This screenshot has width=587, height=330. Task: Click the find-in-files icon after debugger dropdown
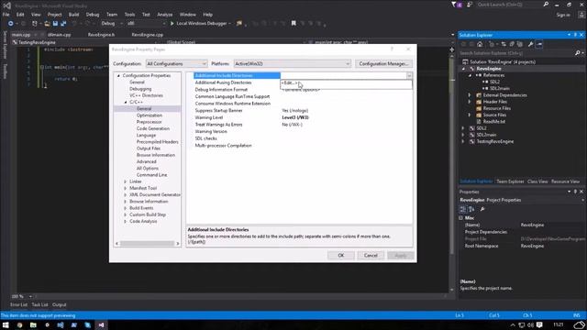pyautogui.click(x=239, y=24)
